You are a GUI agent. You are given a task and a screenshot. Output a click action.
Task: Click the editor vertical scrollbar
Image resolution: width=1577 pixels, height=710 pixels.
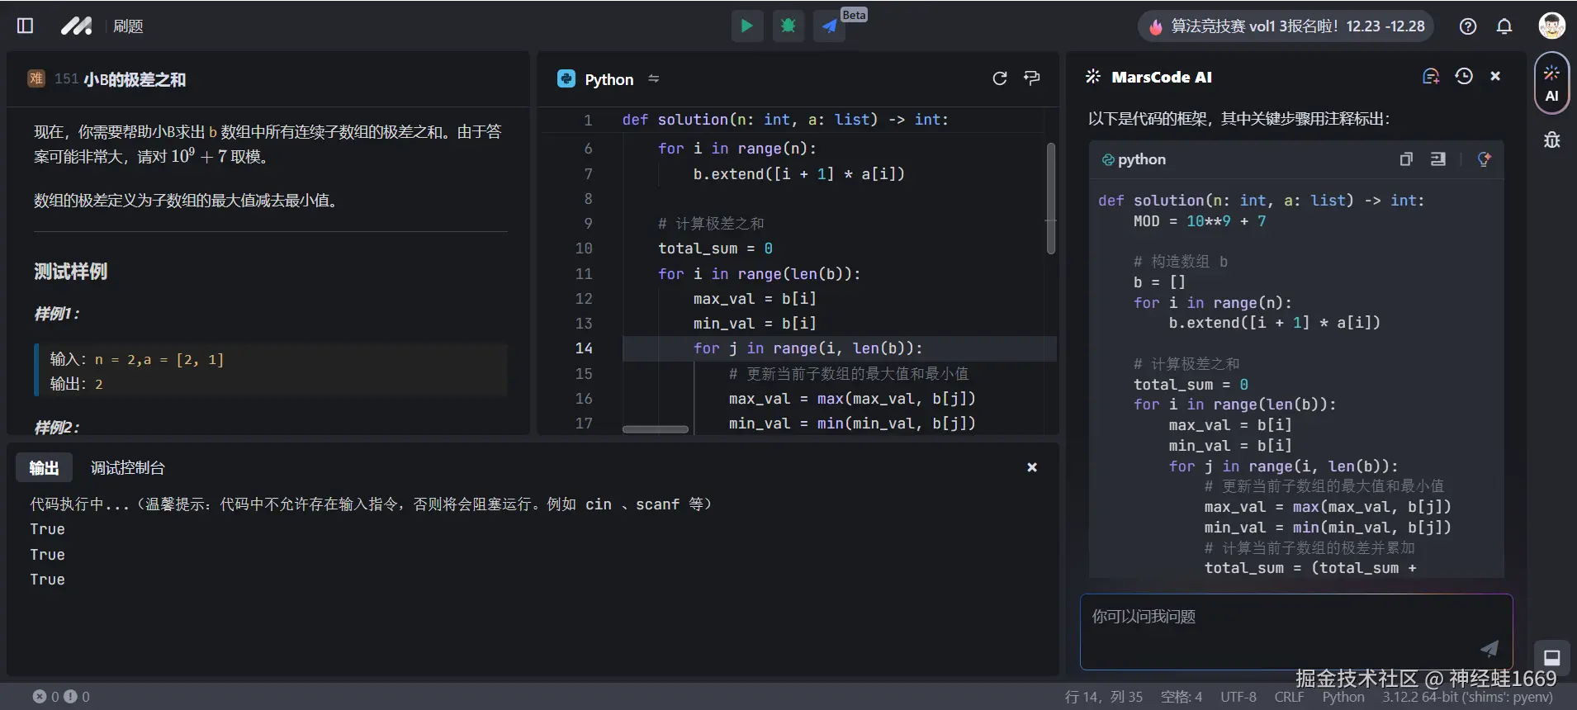[x=1051, y=198]
